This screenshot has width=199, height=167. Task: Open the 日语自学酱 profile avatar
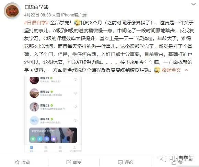12,11
